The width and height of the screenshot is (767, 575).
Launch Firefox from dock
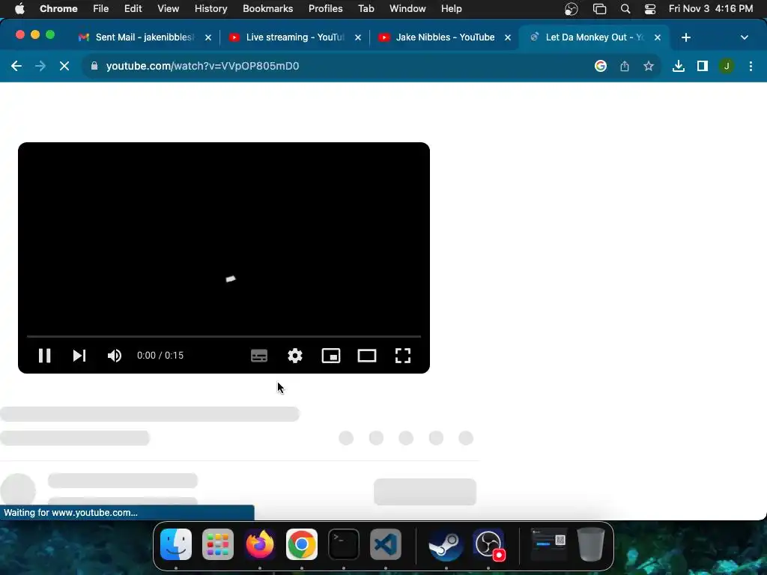click(x=260, y=544)
